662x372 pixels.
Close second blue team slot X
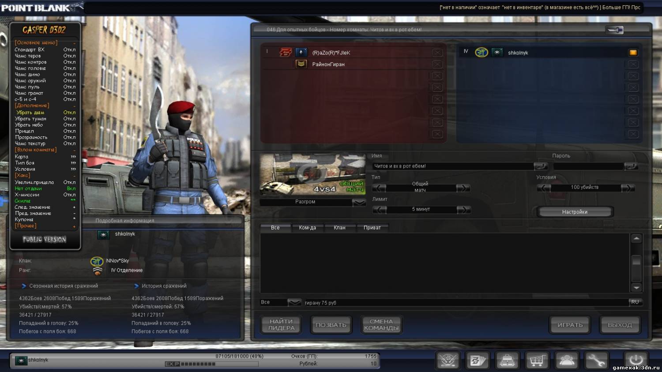(x=633, y=64)
